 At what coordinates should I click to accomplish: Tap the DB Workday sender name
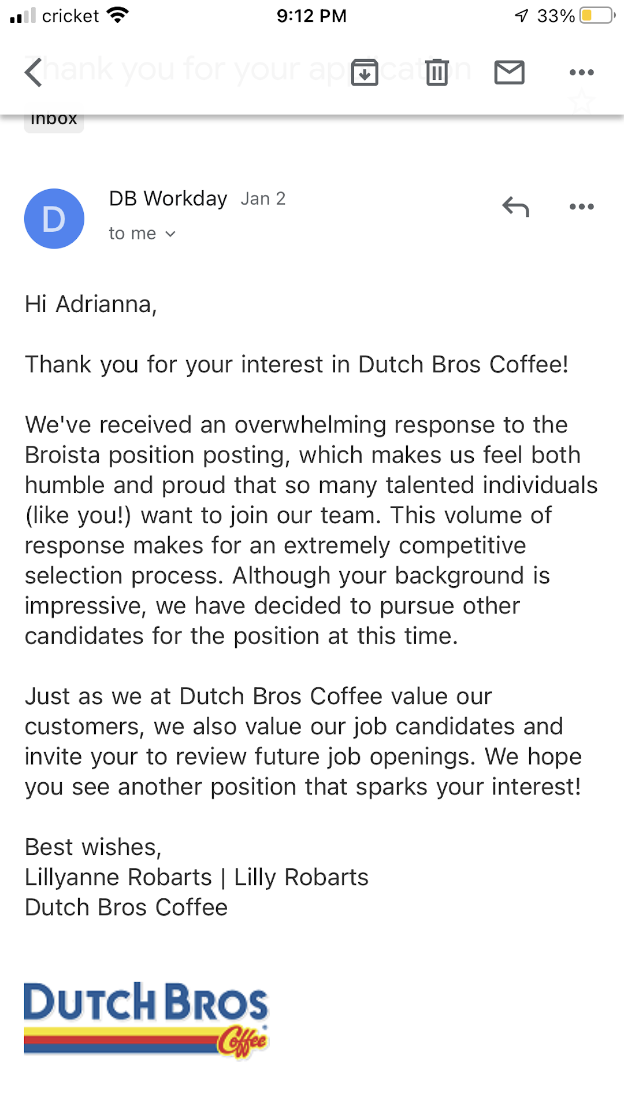coord(168,198)
